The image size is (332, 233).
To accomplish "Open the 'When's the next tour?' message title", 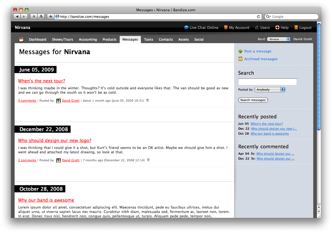I will point(42,81).
